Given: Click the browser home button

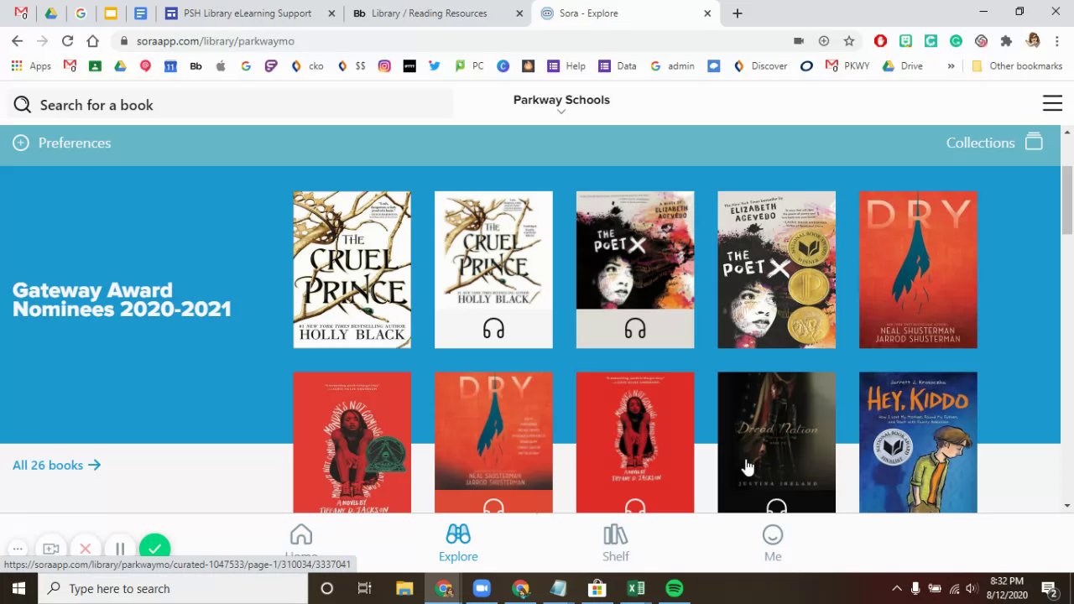Looking at the screenshot, I should click(x=92, y=40).
